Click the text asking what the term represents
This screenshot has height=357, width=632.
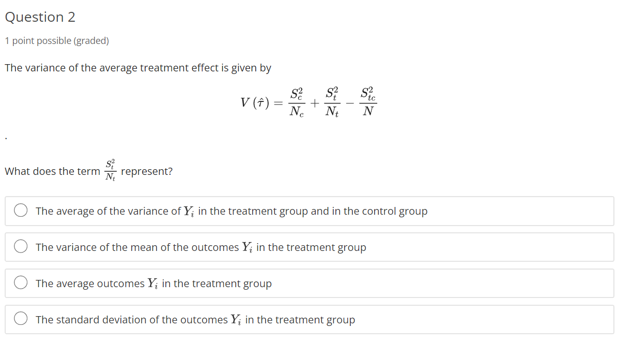(x=88, y=171)
